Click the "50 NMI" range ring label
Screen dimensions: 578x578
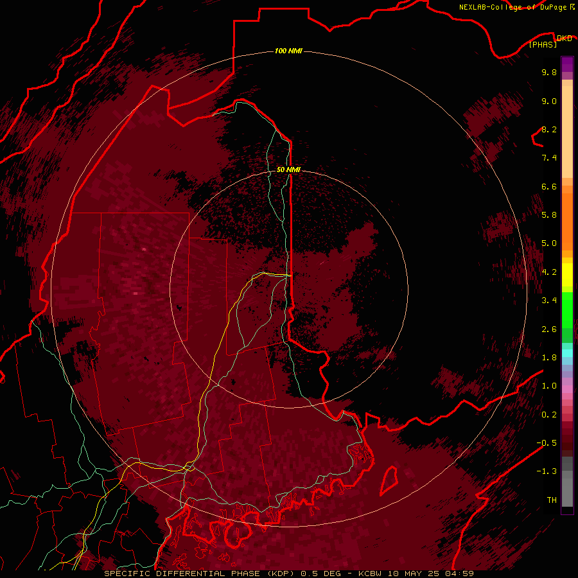pyautogui.click(x=288, y=170)
